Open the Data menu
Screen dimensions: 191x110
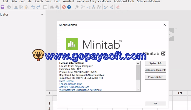tap(14, 1)
